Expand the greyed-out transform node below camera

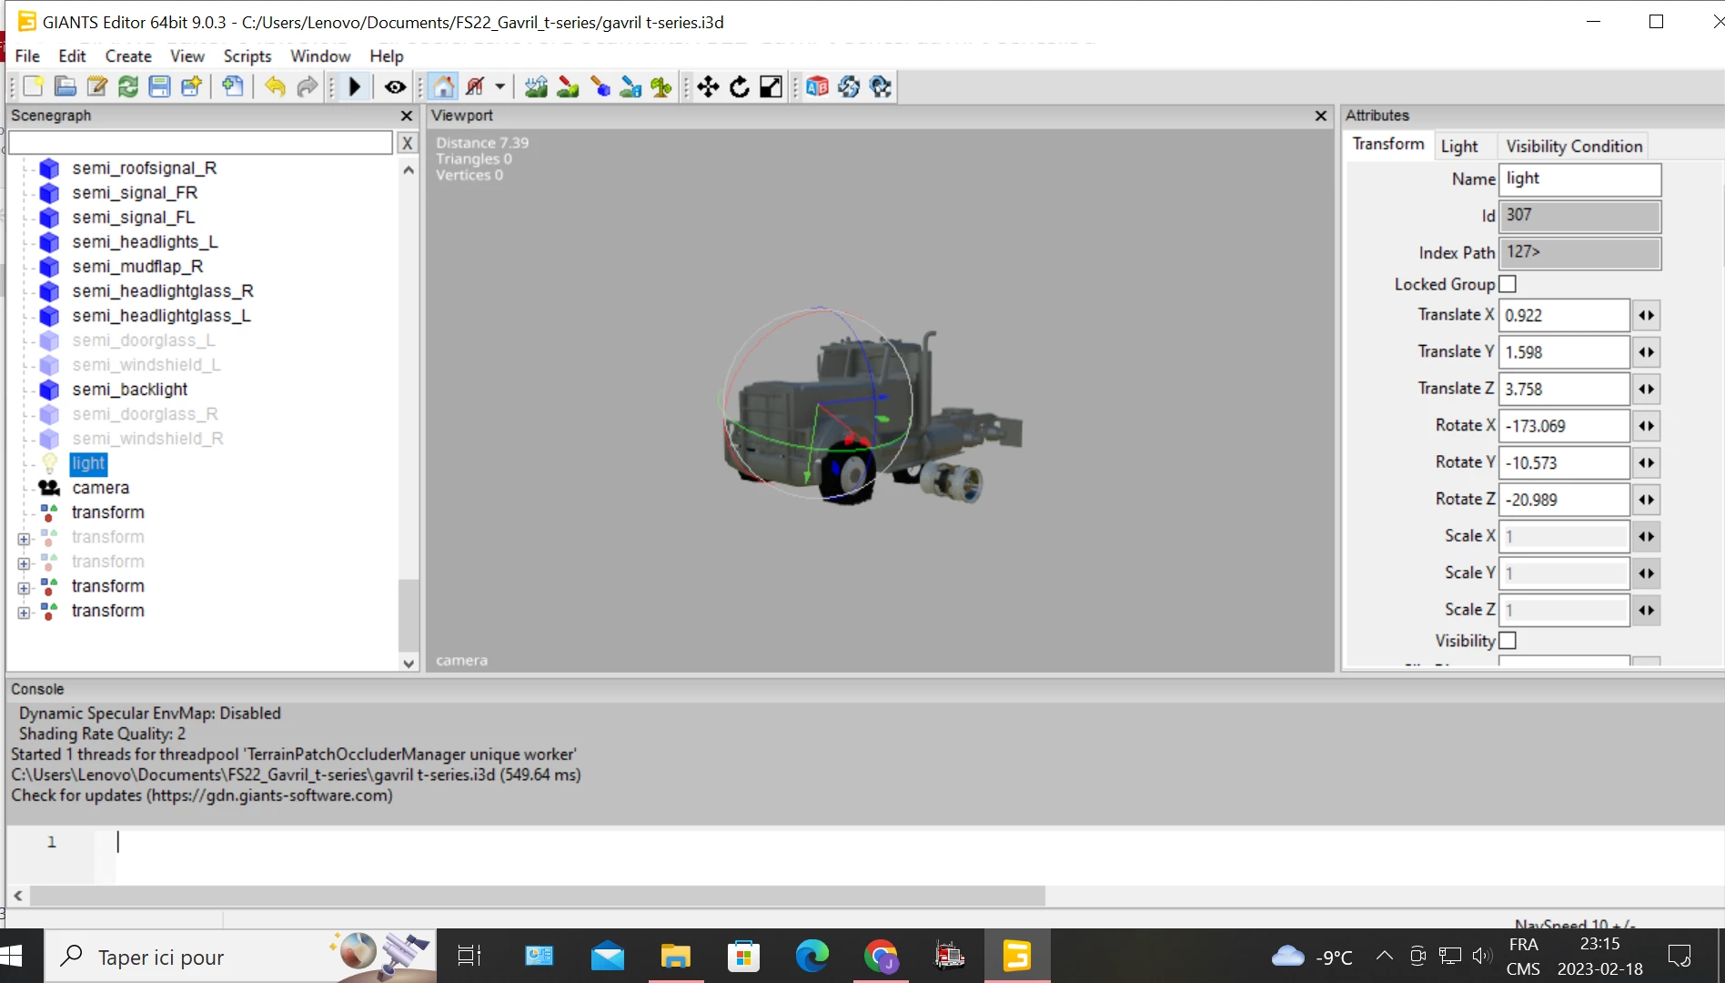coord(24,539)
